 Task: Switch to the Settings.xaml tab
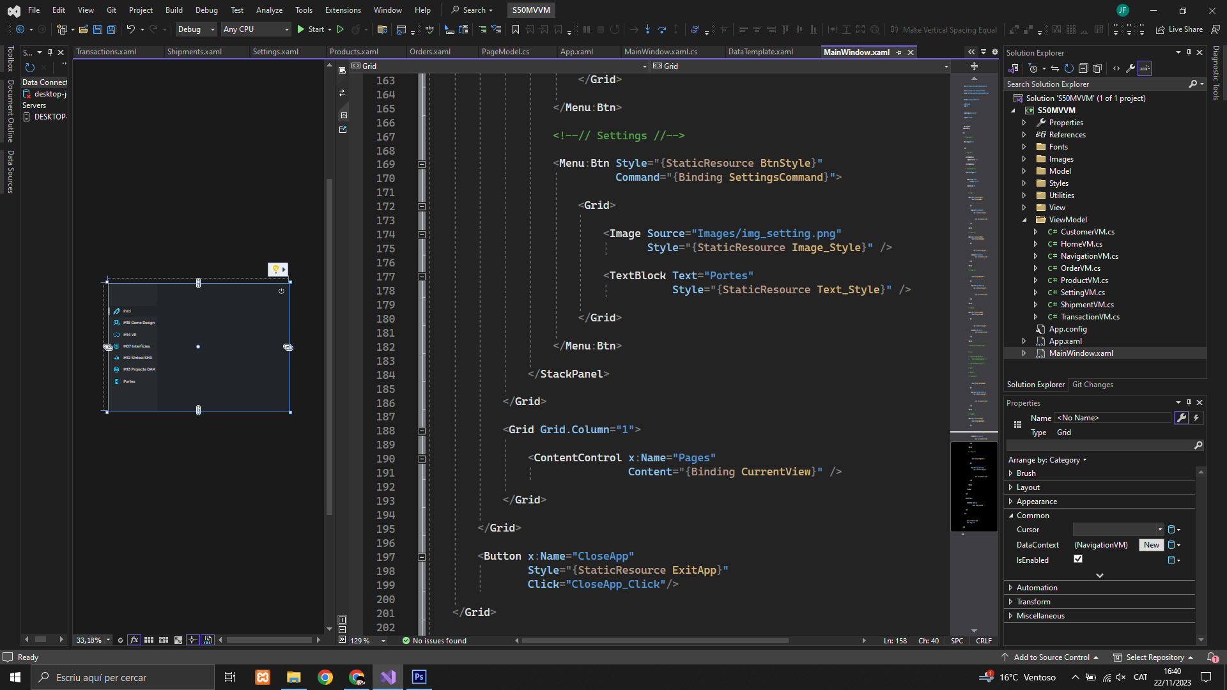275,52
